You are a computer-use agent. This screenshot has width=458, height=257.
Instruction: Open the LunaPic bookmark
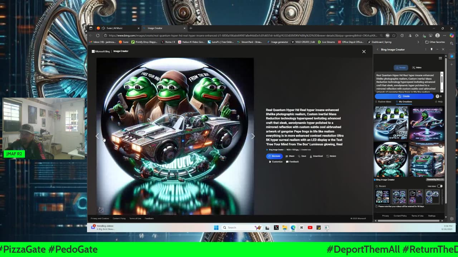point(221,42)
